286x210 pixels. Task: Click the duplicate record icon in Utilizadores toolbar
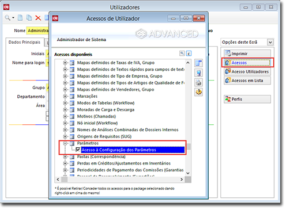[29, 18]
